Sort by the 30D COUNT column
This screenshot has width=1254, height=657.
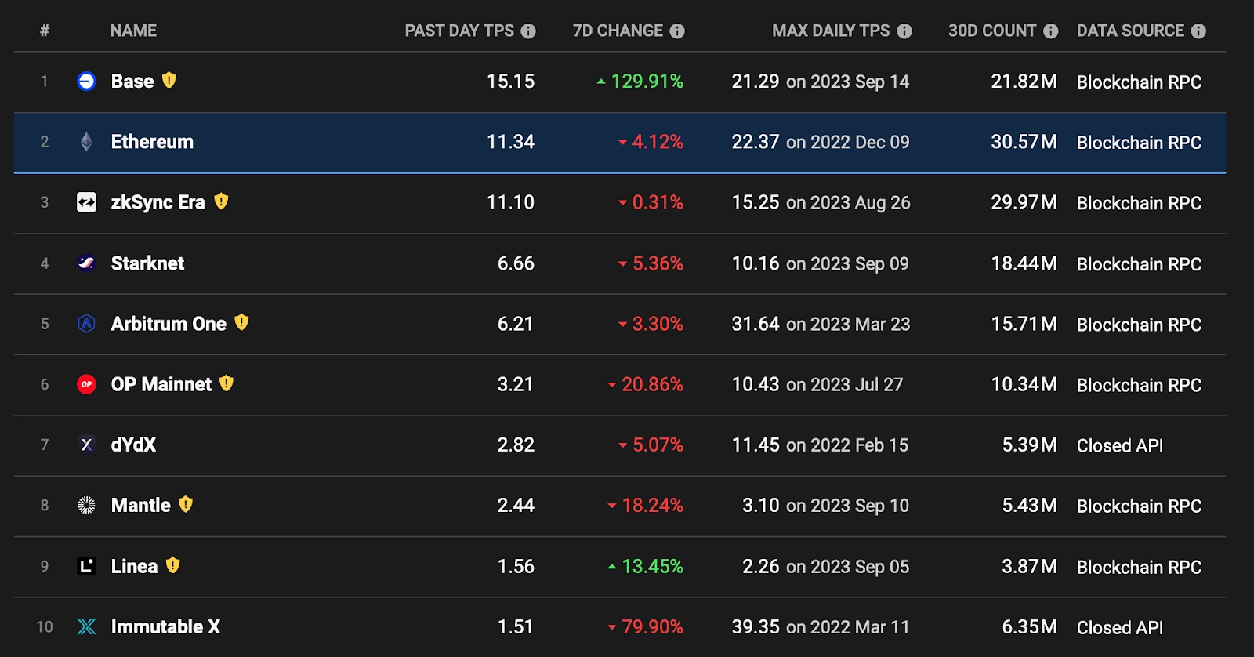[992, 31]
